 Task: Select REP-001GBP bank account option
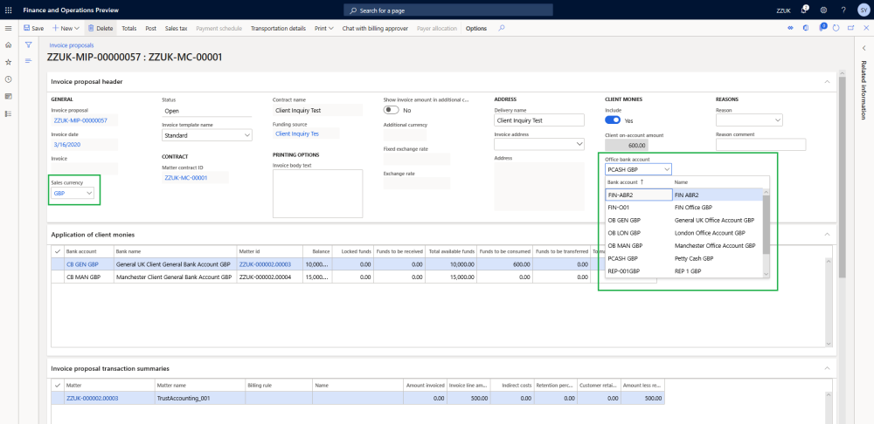tap(623, 271)
